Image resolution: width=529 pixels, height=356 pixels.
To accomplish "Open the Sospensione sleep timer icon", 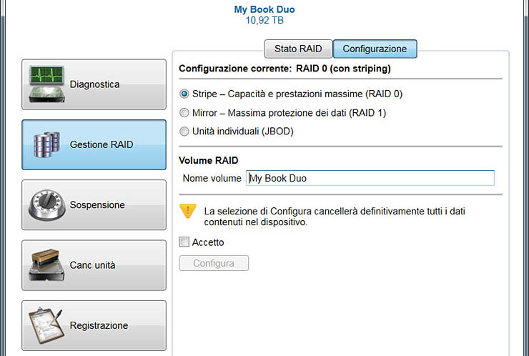I will pos(46,205).
